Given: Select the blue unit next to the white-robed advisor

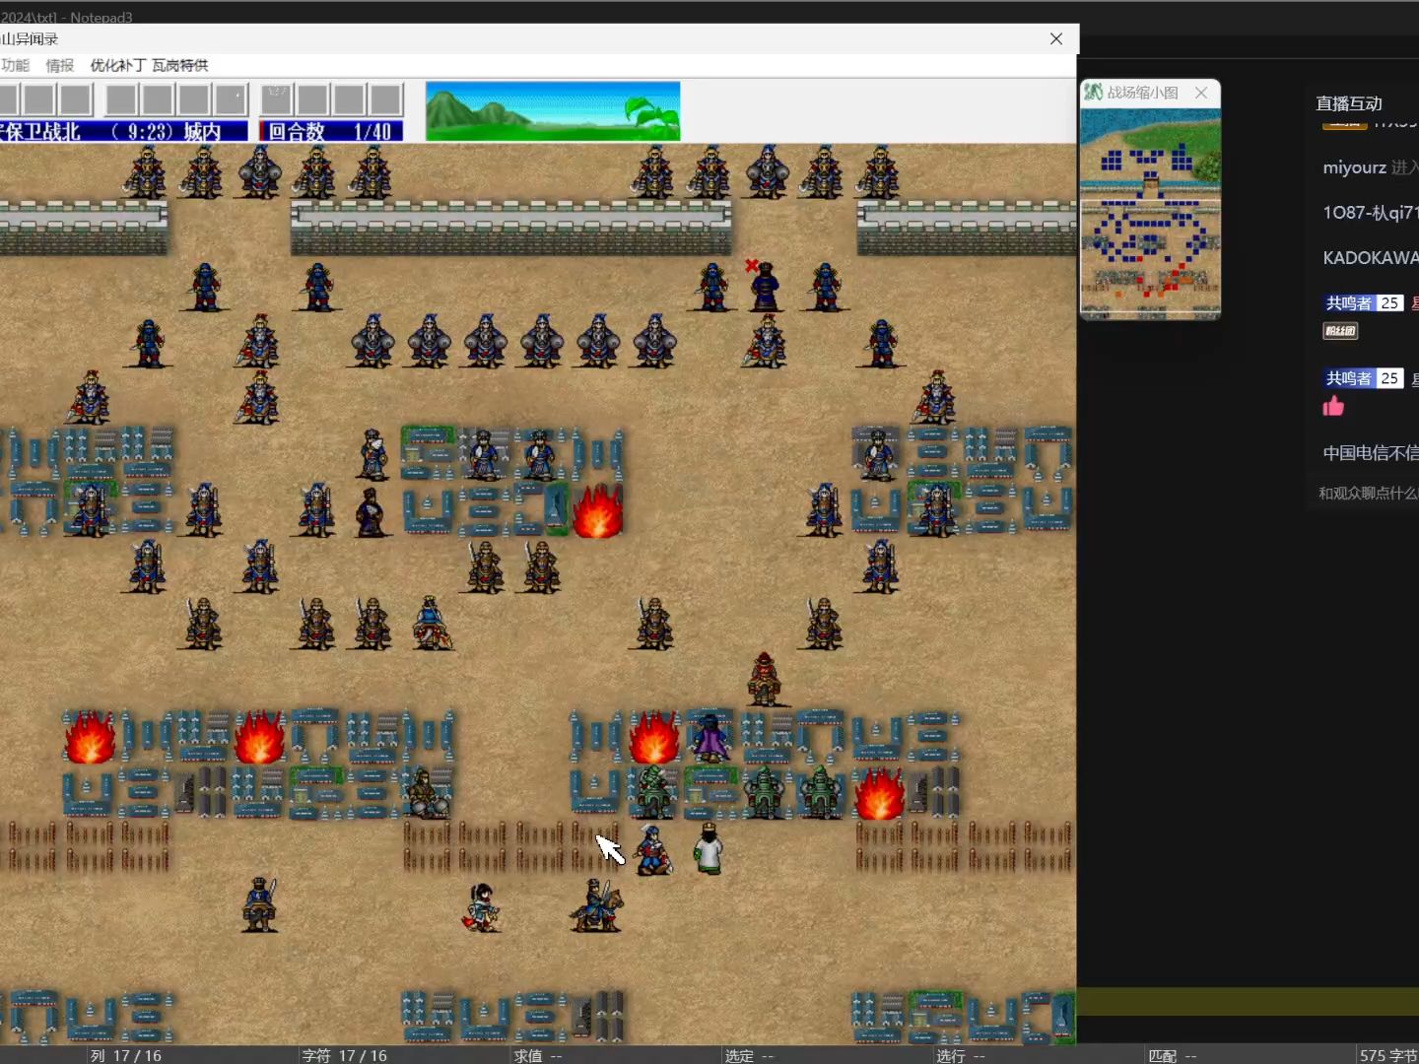Looking at the screenshot, I should tap(651, 850).
